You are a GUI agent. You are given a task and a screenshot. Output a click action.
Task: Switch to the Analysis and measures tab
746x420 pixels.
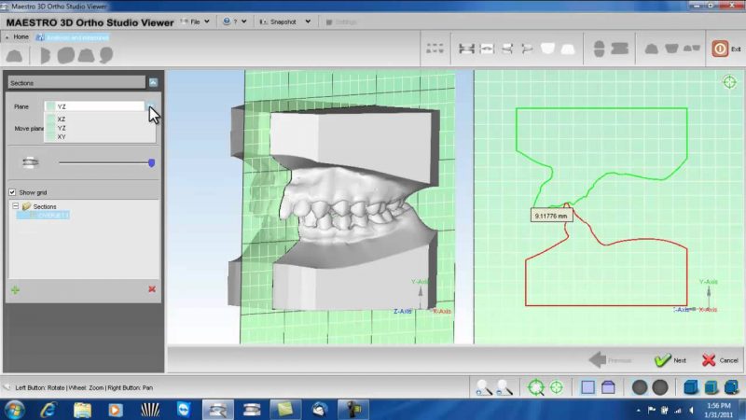[73, 37]
